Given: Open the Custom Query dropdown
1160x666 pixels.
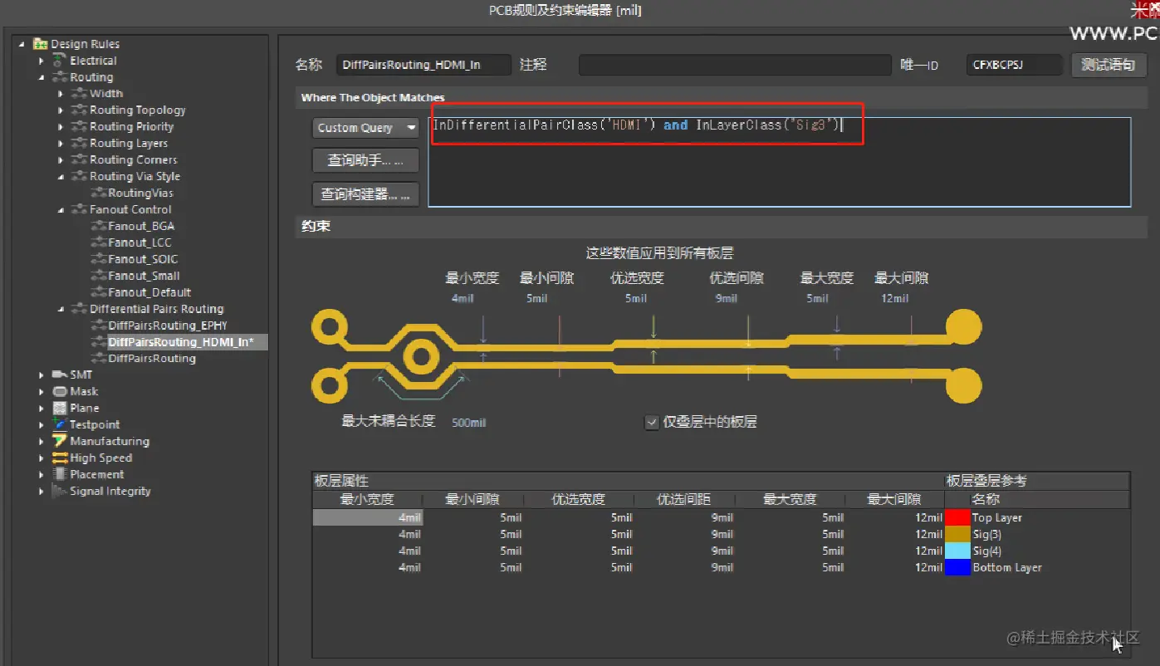Looking at the screenshot, I should coord(365,128).
